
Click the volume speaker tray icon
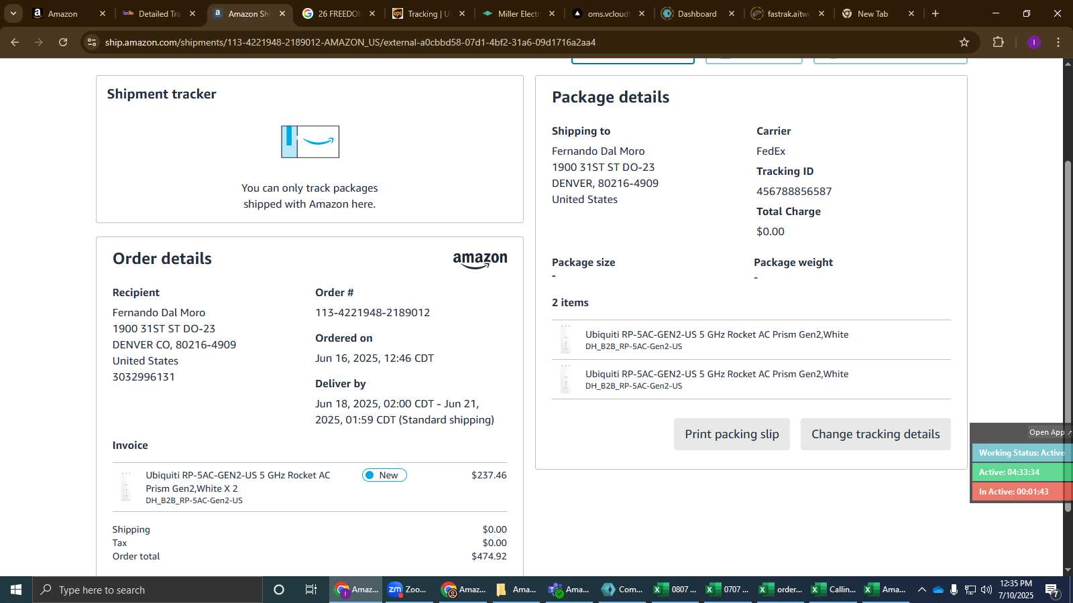[986, 590]
